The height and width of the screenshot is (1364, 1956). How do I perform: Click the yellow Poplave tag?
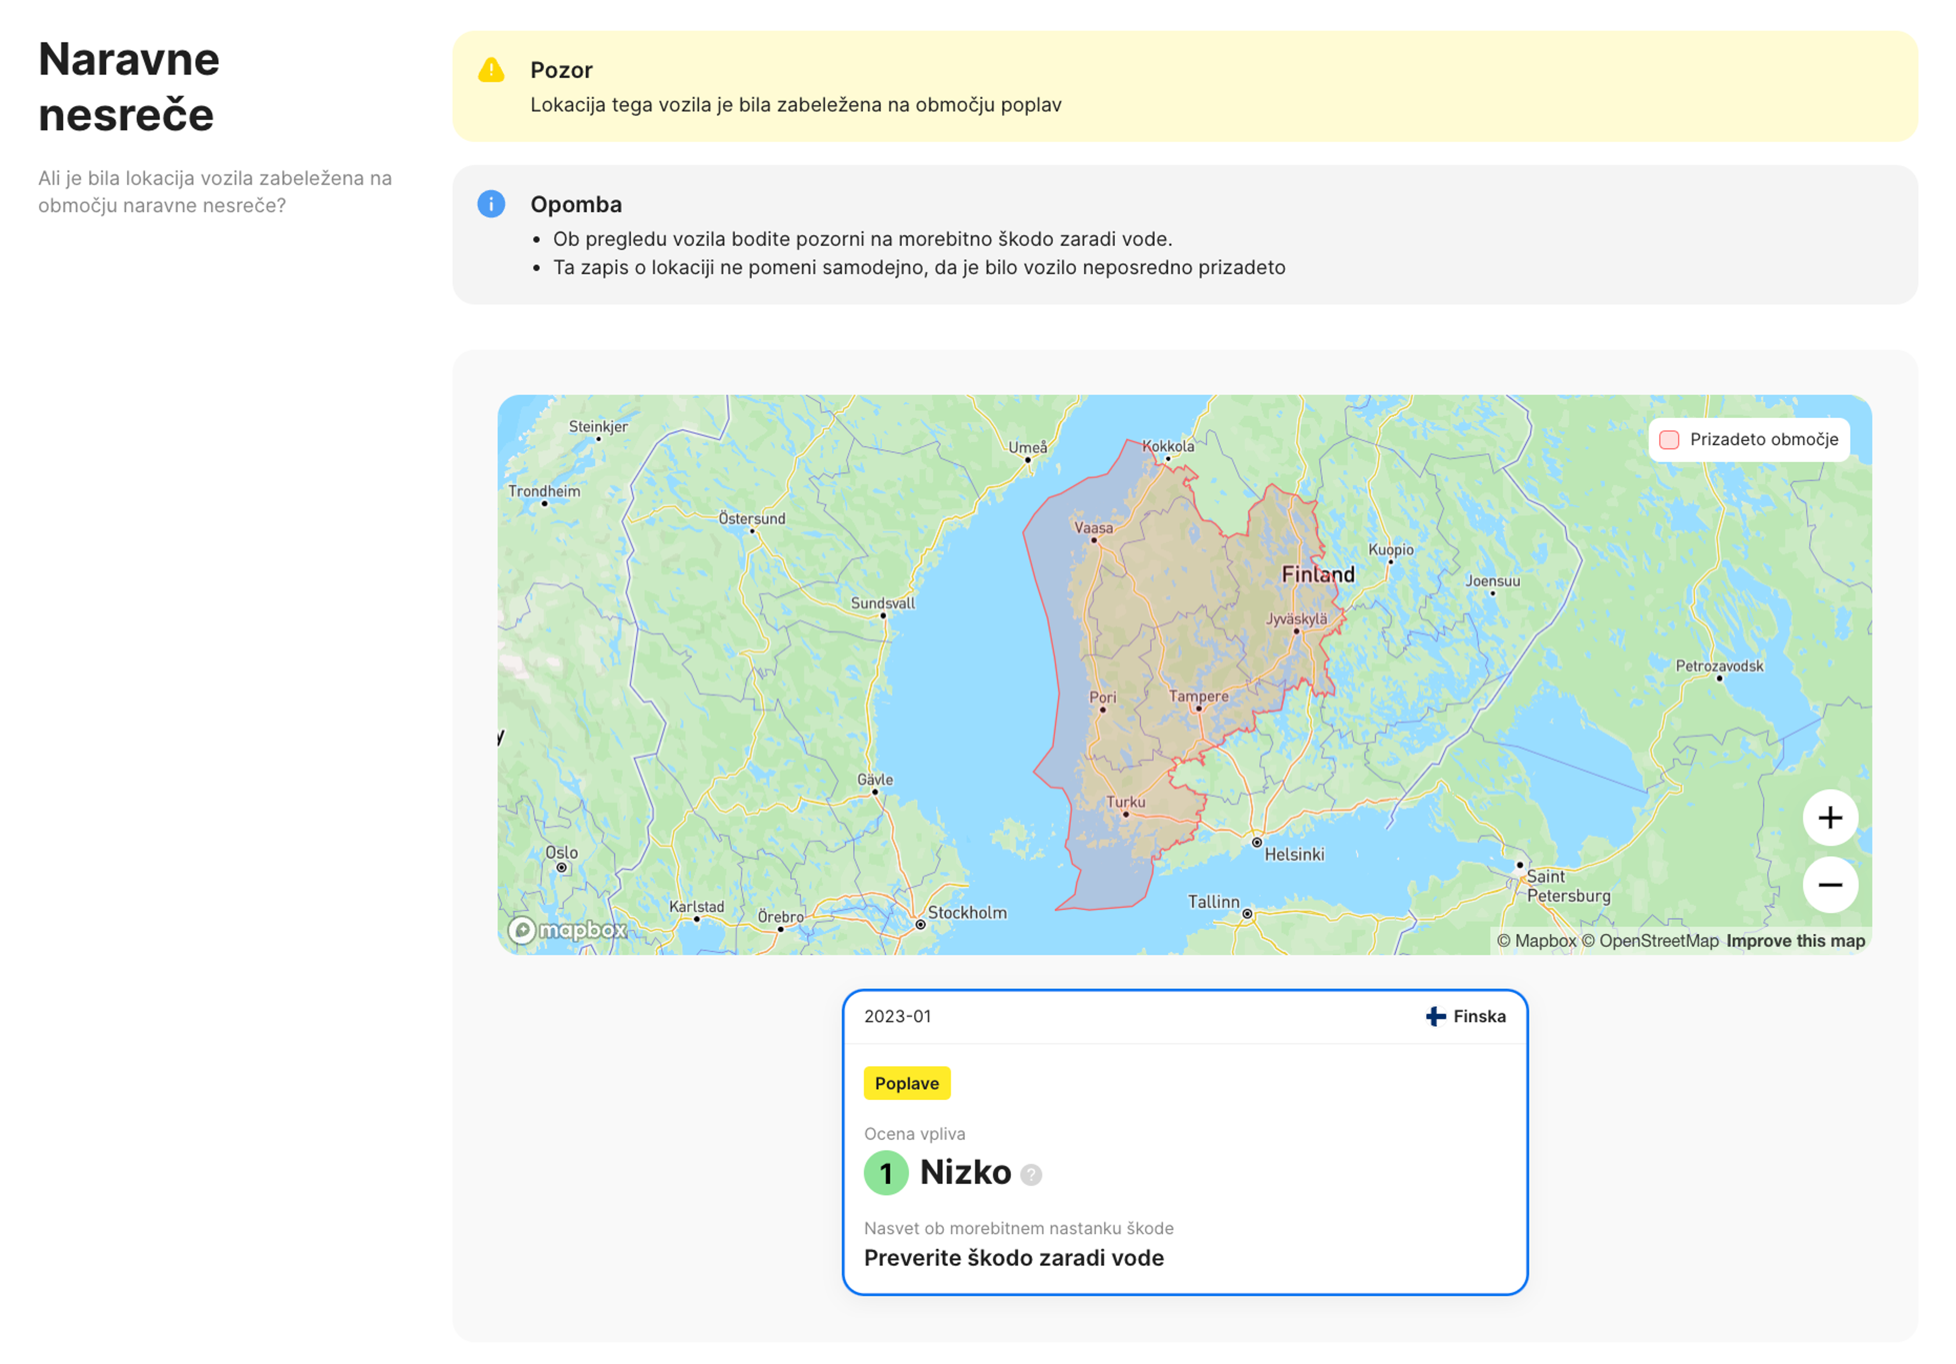coord(907,1083)
